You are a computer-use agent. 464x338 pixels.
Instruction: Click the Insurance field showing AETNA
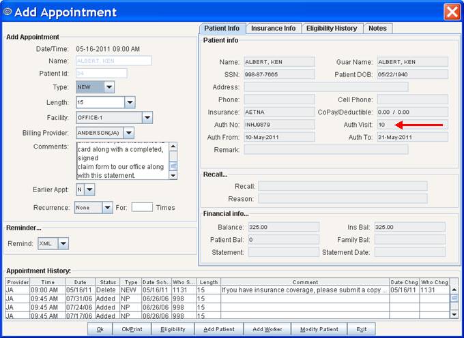click(279, 112)
